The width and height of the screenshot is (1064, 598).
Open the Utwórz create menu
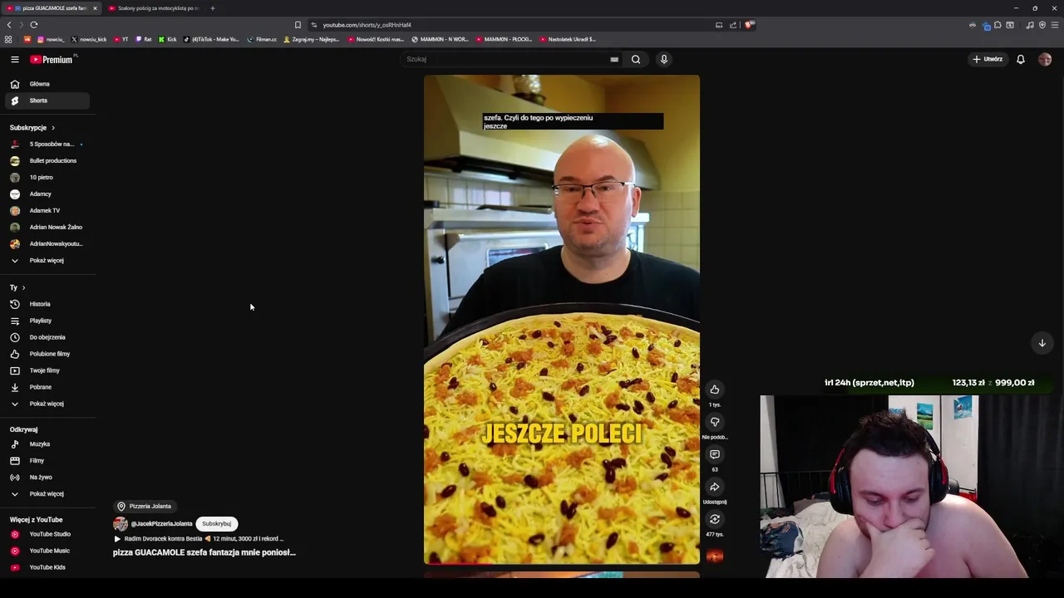(x=988, y=59)
